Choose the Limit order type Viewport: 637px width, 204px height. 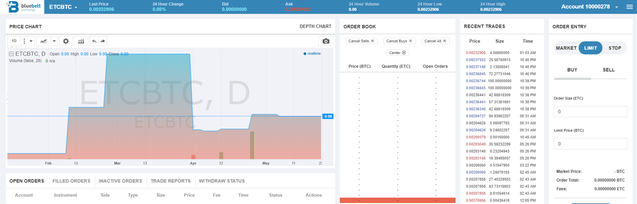tap(590, 48)
